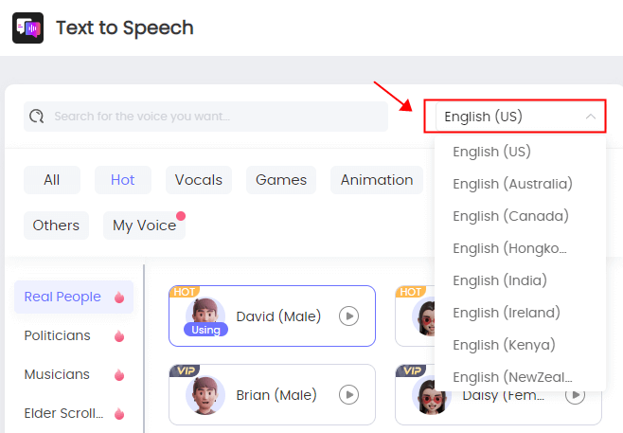
Task: Select the Games category filter
Action: coord(281,180)
